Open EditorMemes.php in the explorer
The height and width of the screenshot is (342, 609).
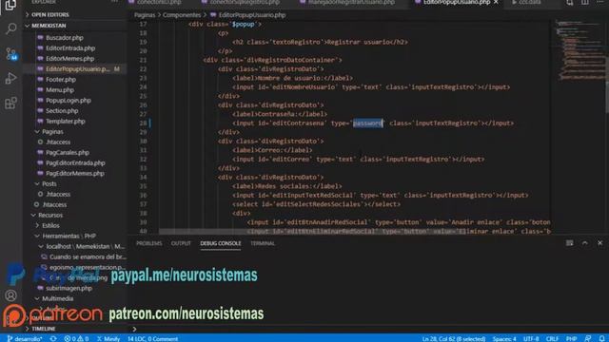point(69,59)
